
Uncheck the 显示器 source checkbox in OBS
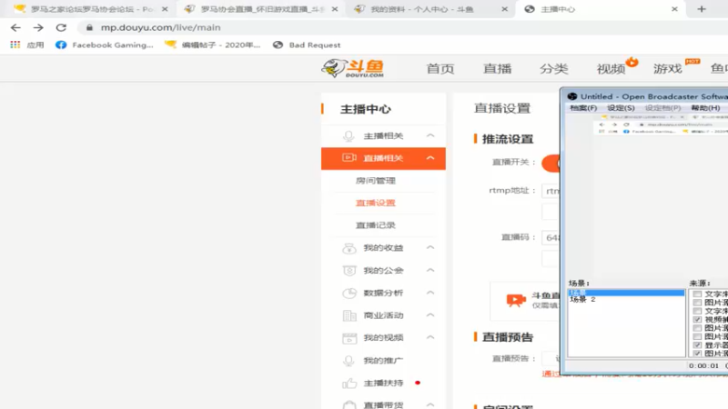pyautogui.click(x=697, y=345)
